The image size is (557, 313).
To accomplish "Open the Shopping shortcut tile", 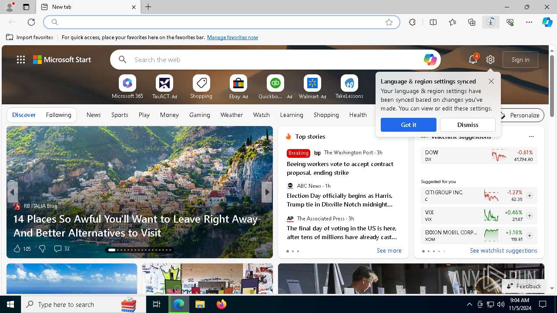I will pos(201,87).
